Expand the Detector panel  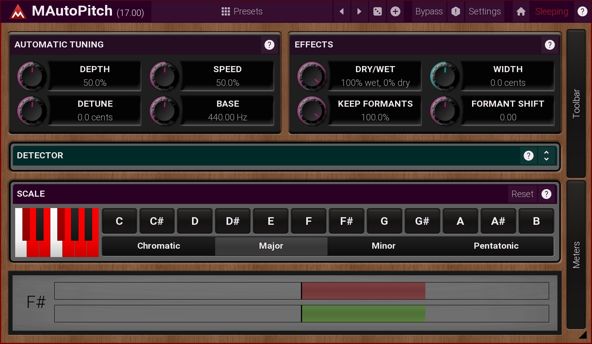coord(546,156)
